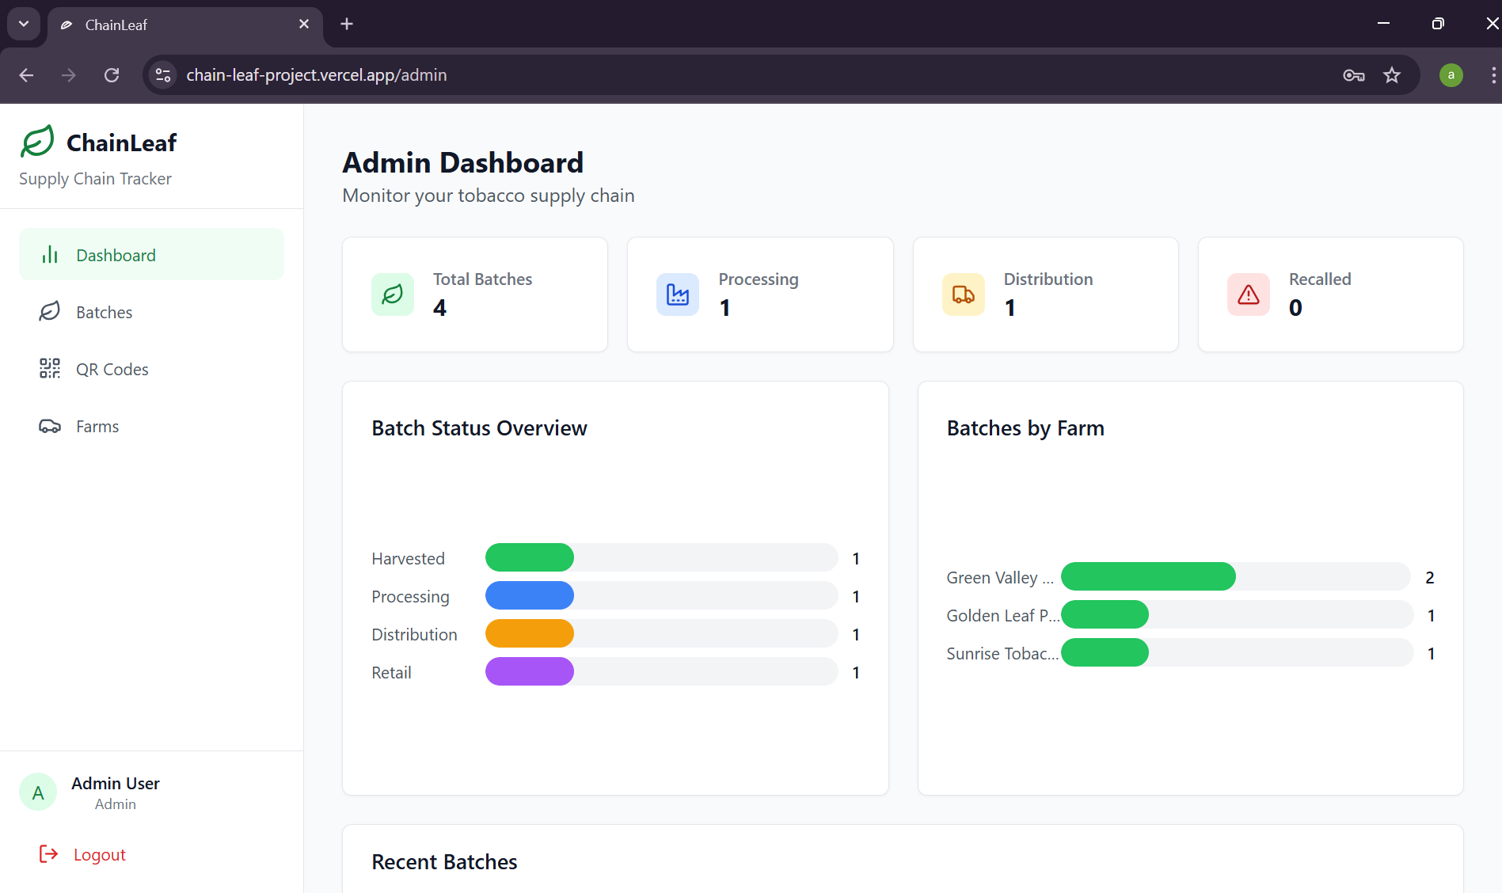Click the Logout arrow icon

48,853
